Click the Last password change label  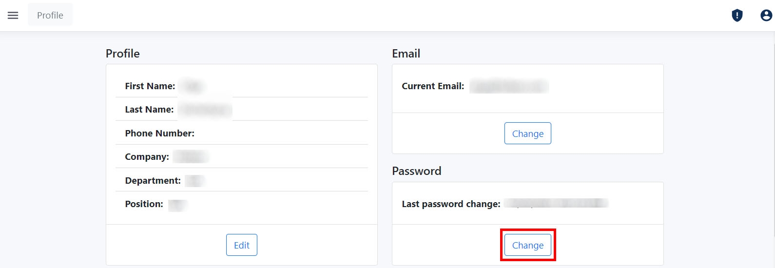coord(451,204)
